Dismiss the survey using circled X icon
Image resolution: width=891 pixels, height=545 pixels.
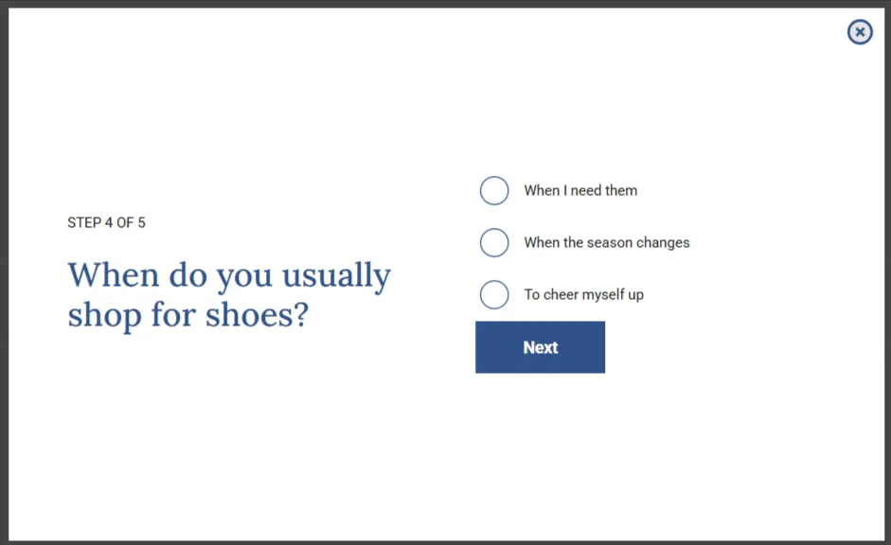tap(860, 32)
